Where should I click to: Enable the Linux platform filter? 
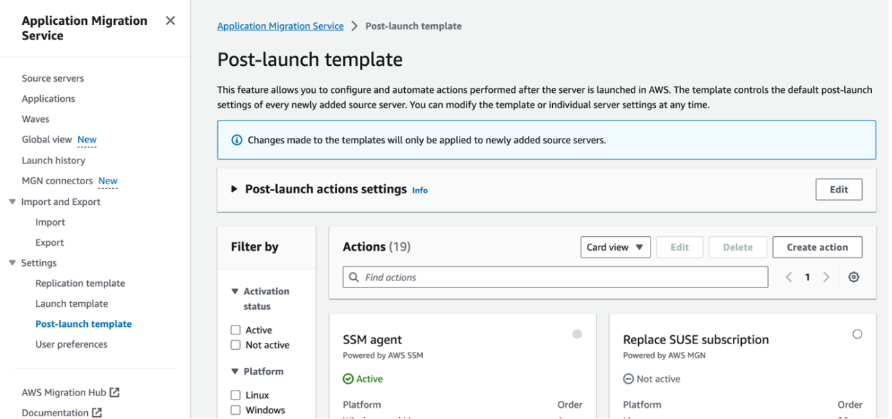pyautogui.click(x=236, y=395)
